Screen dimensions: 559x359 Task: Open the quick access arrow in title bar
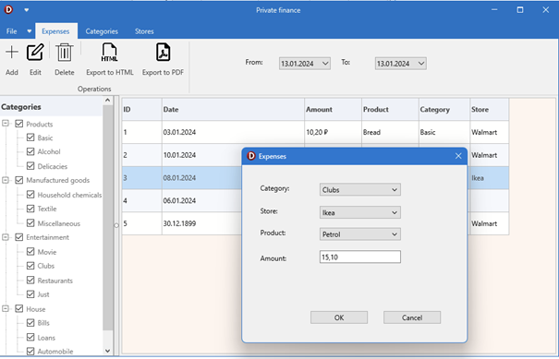click(27, 10)
